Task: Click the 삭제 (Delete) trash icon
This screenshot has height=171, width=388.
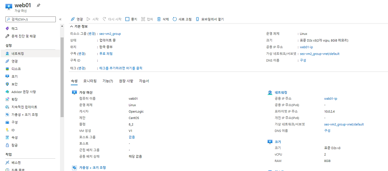Action: coord(159,19)
